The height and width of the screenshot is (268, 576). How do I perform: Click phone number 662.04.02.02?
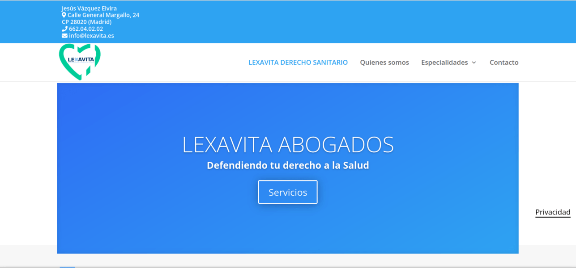(86, 29)
